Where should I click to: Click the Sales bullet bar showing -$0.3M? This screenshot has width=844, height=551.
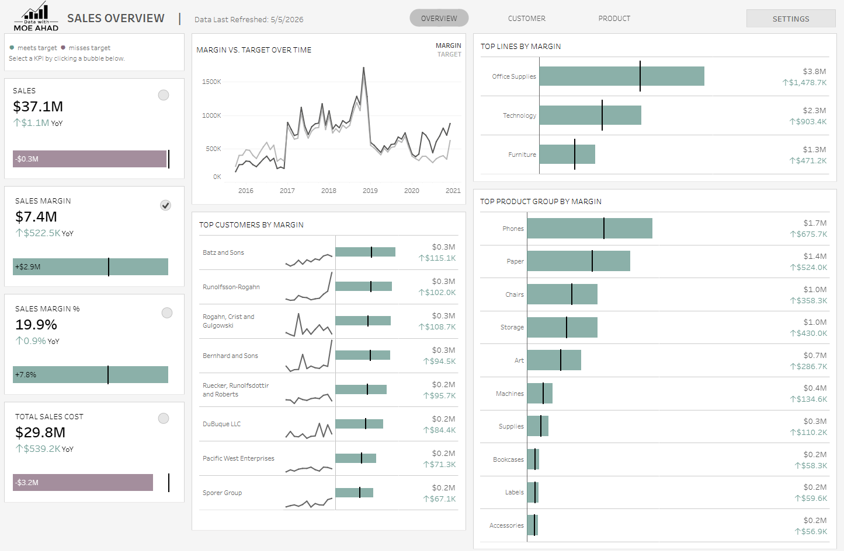pyautogui.click(x=90, y=159)
